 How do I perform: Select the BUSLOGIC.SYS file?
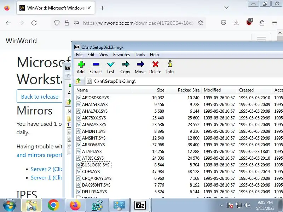(x=96, y=165)
